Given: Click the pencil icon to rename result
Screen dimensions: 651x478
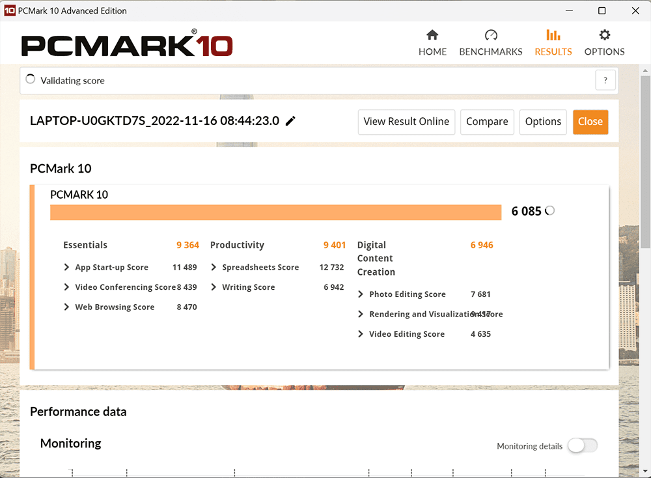Looking at the screenshot, I should tap(290, 121).
